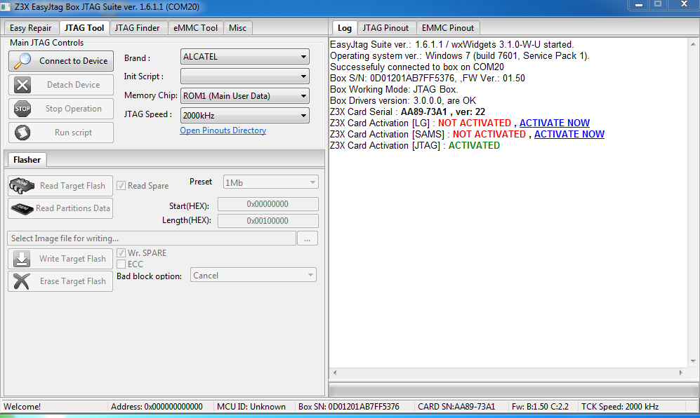Image resolution: width=700 pixels, height=418 pixels.
Task: Click ACTIVATE NOW link for LG activation
Action: coord(555,123)
